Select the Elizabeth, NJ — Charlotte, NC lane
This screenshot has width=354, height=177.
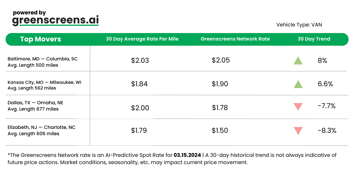[x=41, y=127]
